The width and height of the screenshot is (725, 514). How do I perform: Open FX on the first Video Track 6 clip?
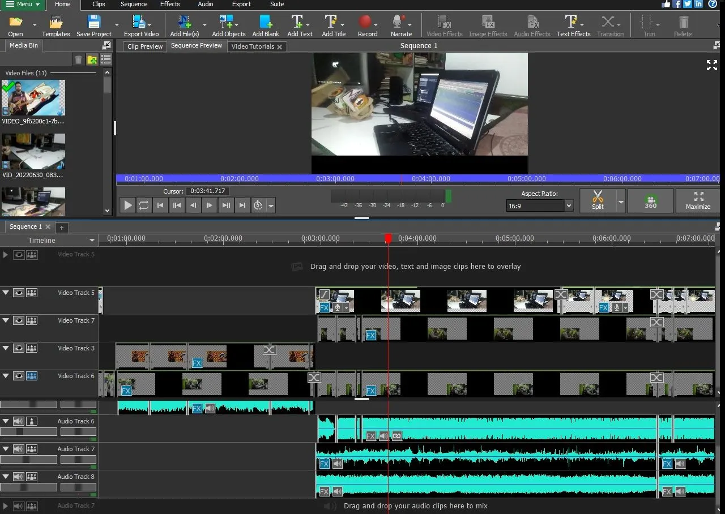(x=126, y=391)
